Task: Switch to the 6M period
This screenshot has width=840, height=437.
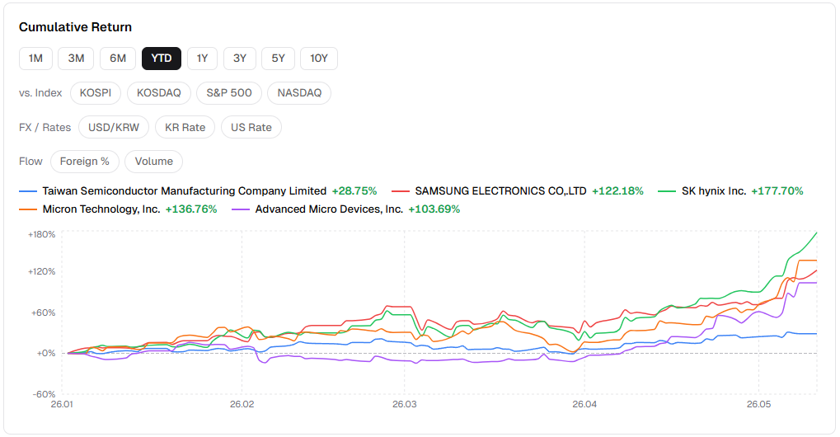Action: click(118, 59)
